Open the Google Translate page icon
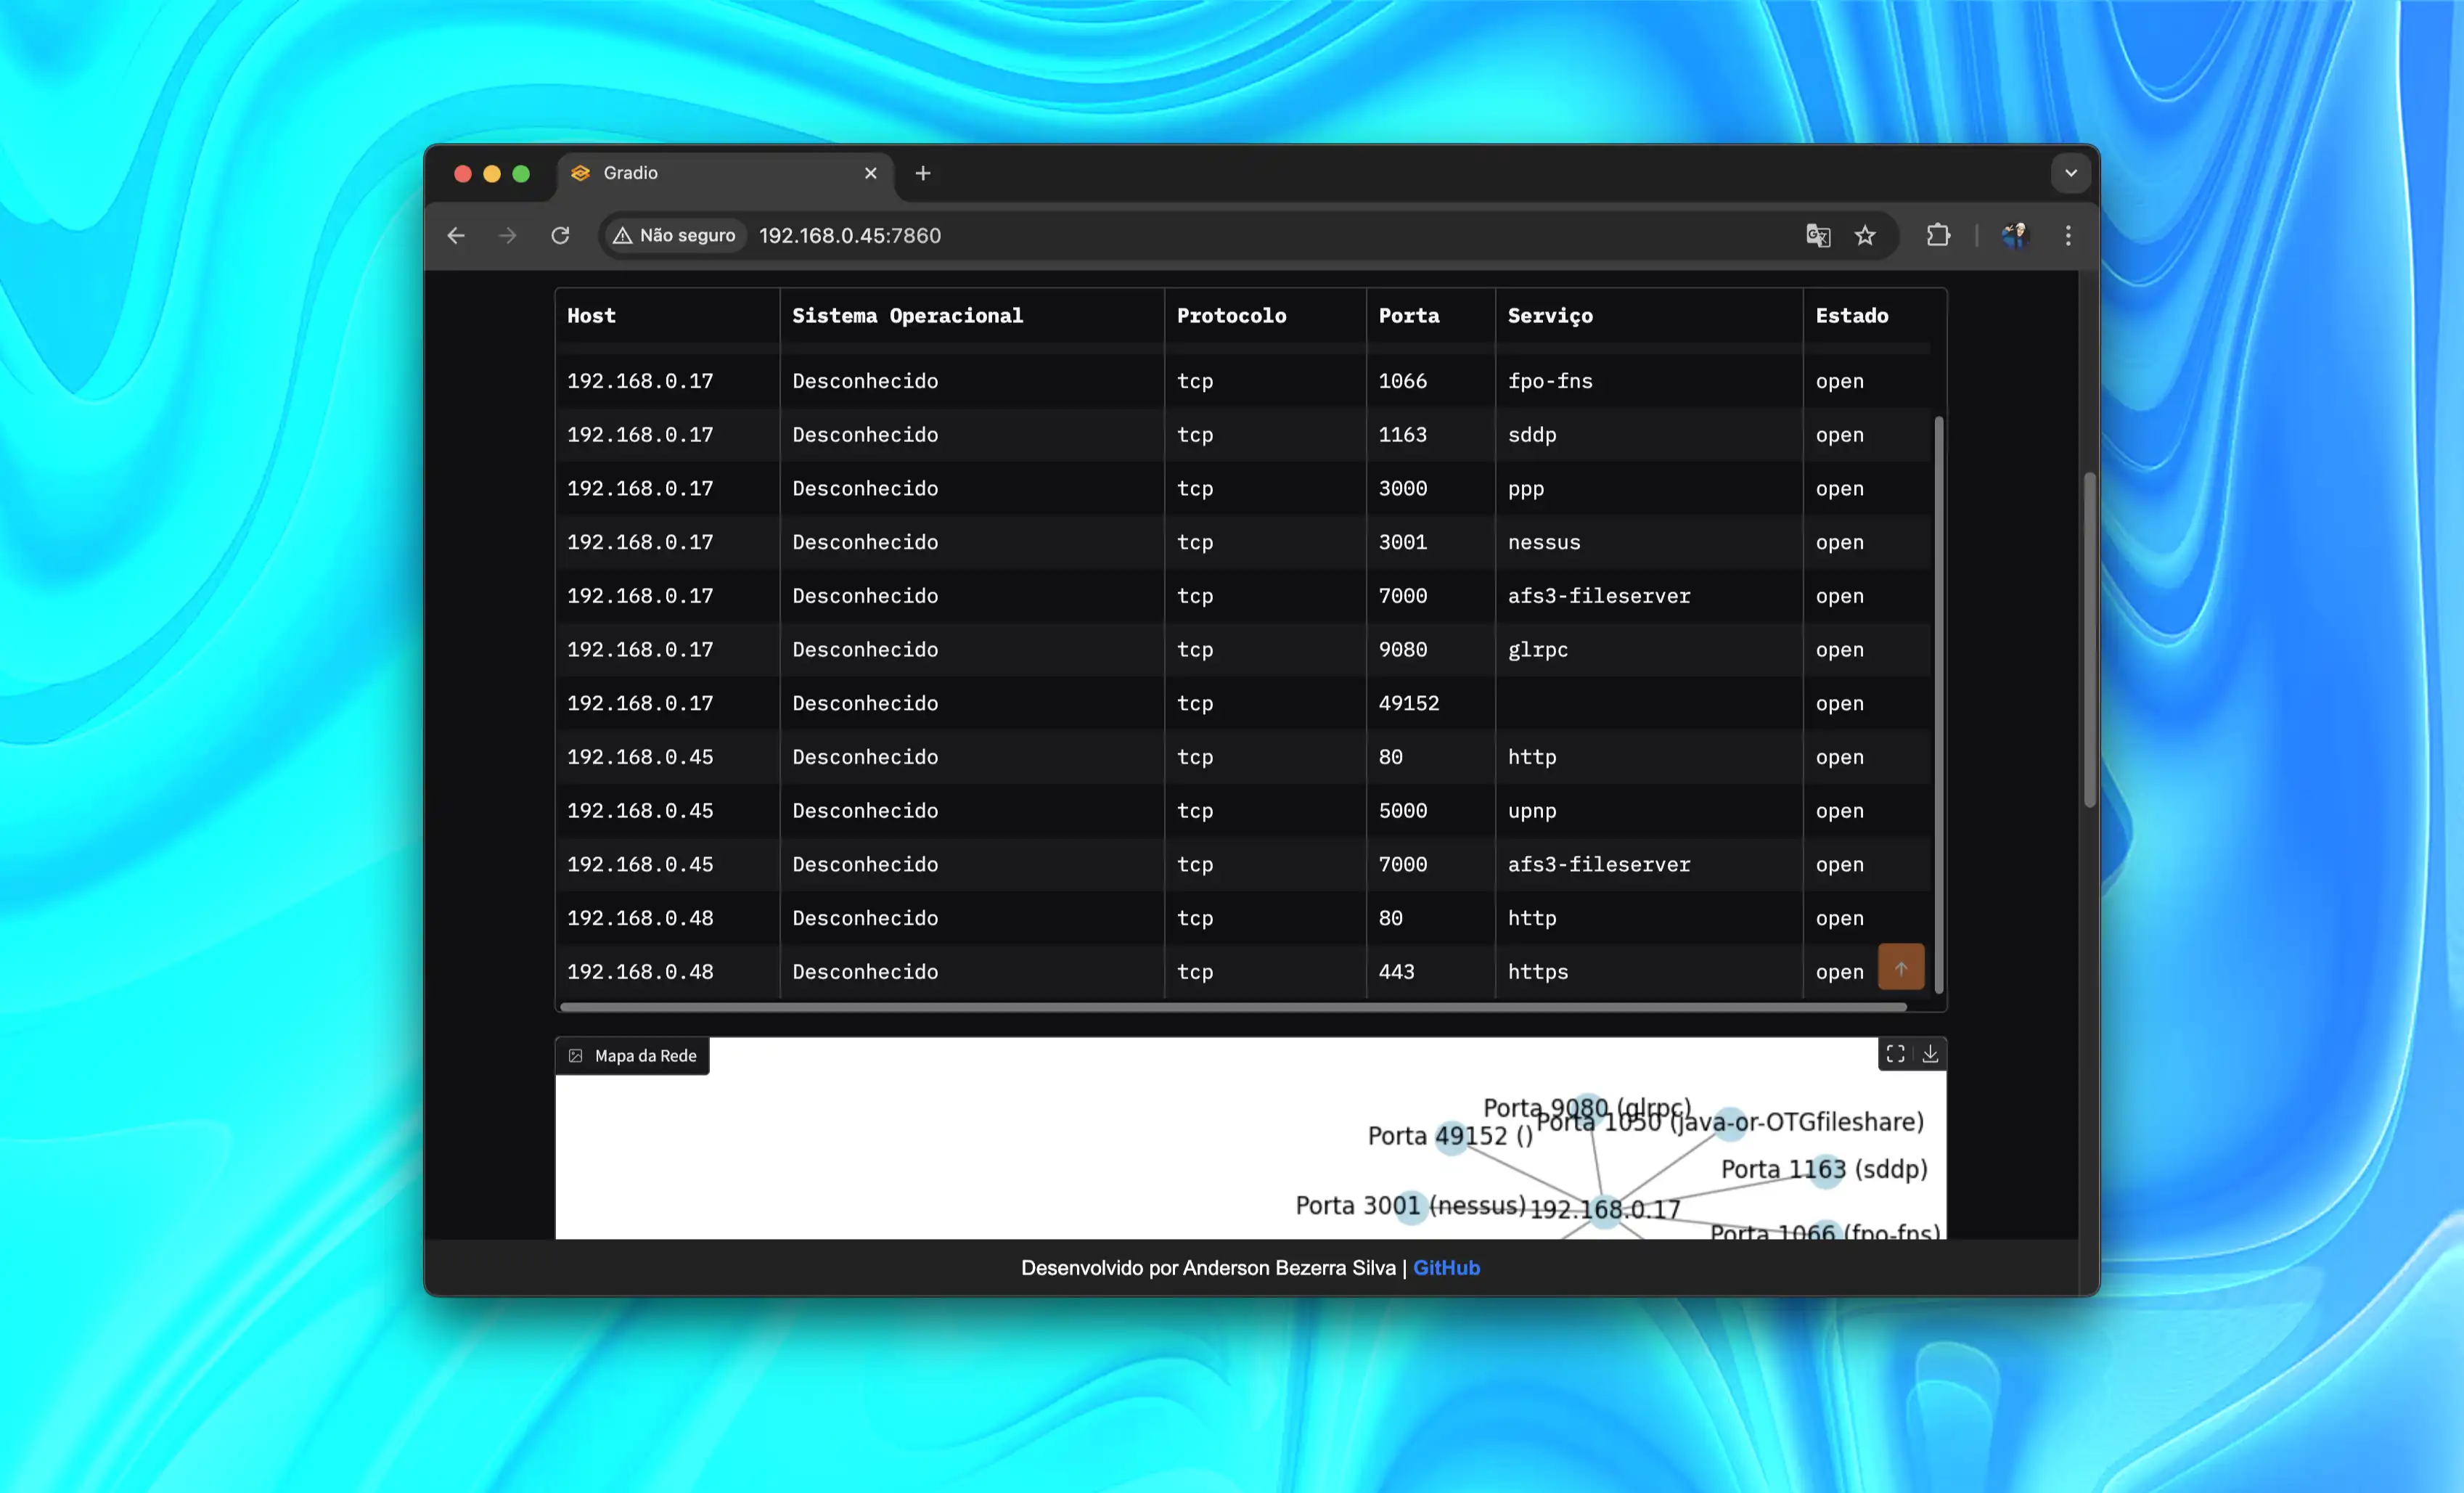Image resolution: width=2464 pixels, height=1493 pixels. [1818, 236]
